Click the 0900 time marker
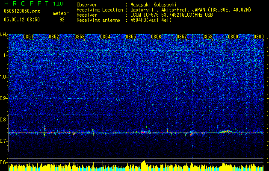This screenshot has width=269, height=171. tap(259, 37)
